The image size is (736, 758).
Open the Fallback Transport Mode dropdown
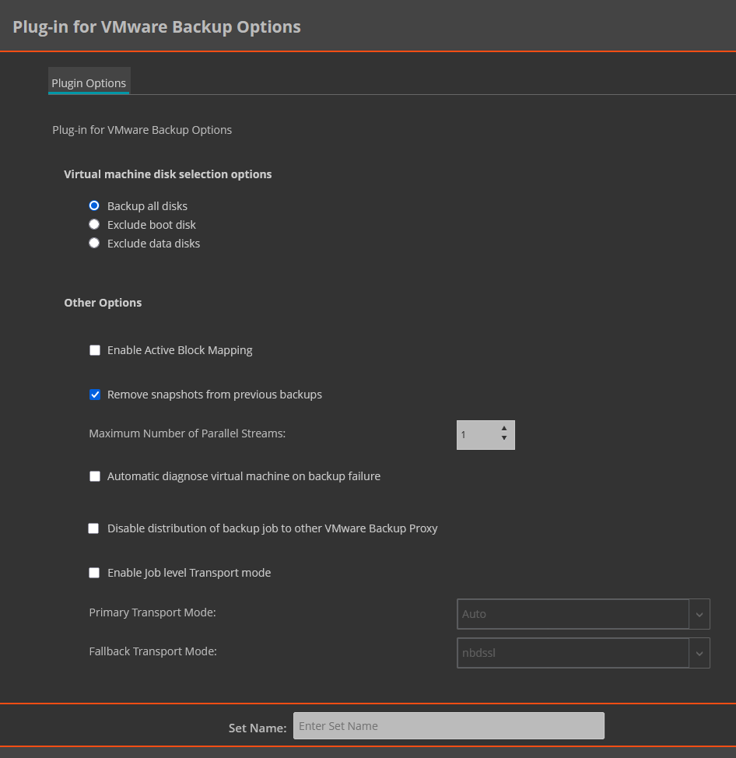click(573, 653)
